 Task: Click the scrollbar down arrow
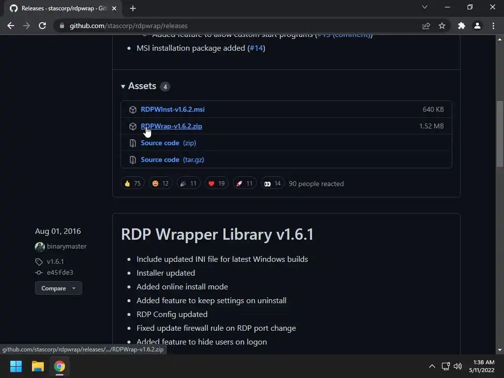(500, 350)
